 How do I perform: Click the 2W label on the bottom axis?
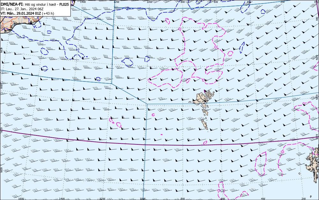coord(304,199)
